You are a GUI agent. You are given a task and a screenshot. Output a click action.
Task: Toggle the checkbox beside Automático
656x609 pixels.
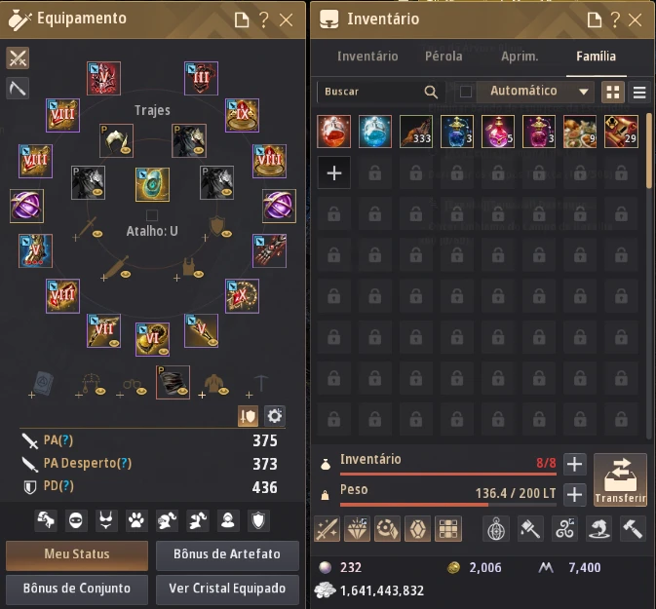pyautogui.click(x=466, y=92)
